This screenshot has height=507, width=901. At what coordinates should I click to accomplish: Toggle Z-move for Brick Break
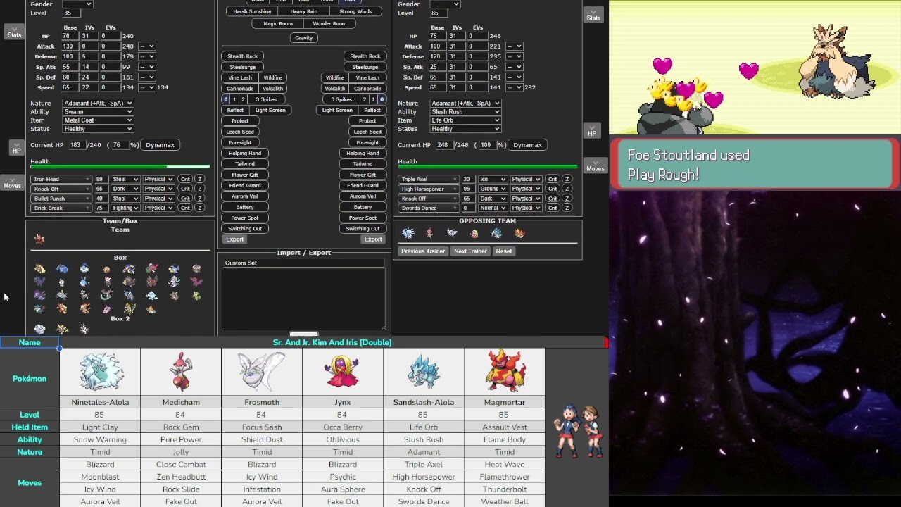[199, 208]
